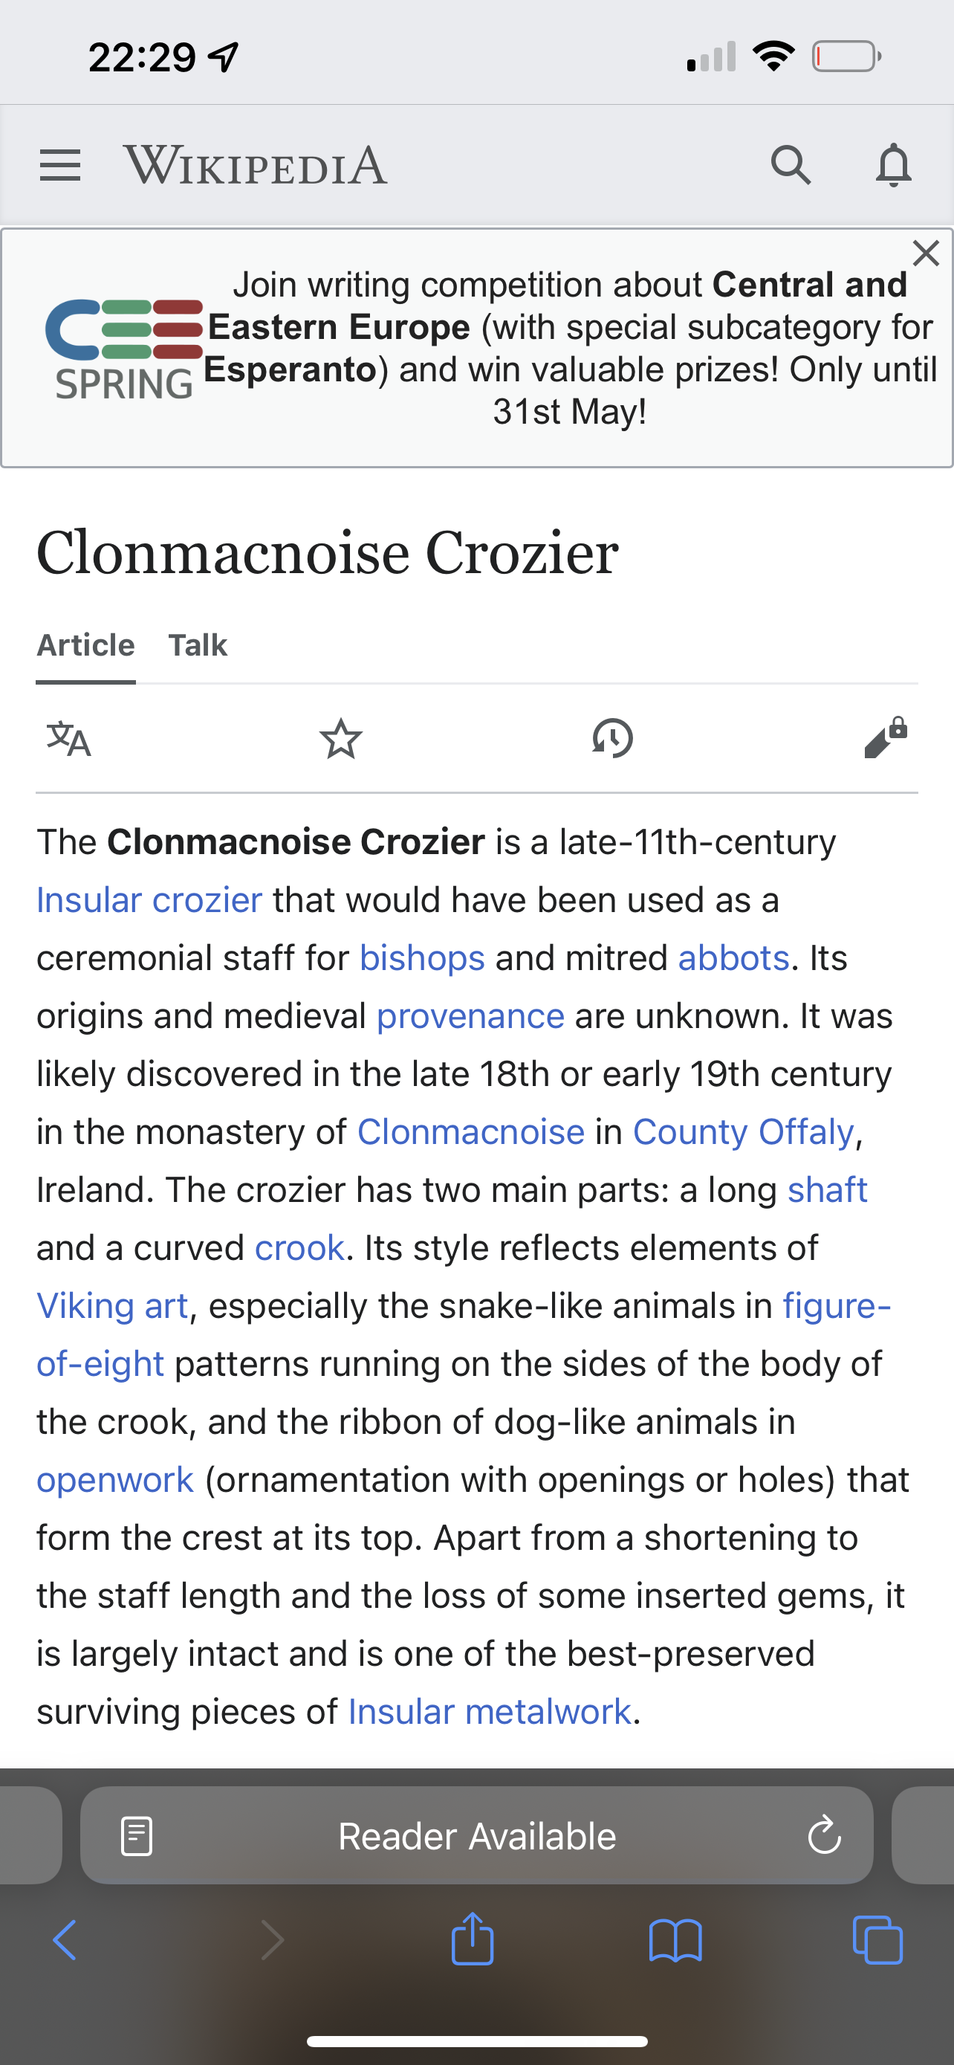Tap the Safari share icon

pyautogui.click(x=473, y=1940)
